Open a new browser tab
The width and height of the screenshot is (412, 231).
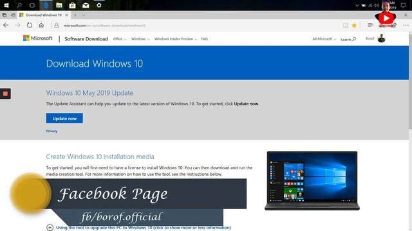[x=75, y=15]
